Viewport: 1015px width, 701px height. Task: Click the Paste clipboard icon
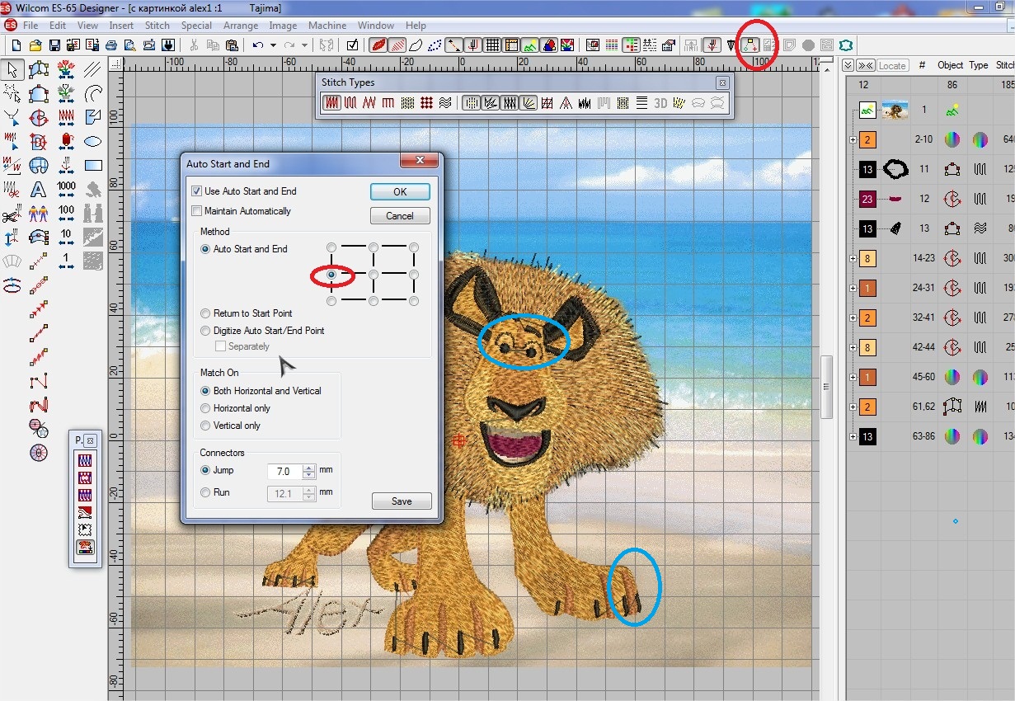click(232, 45)
